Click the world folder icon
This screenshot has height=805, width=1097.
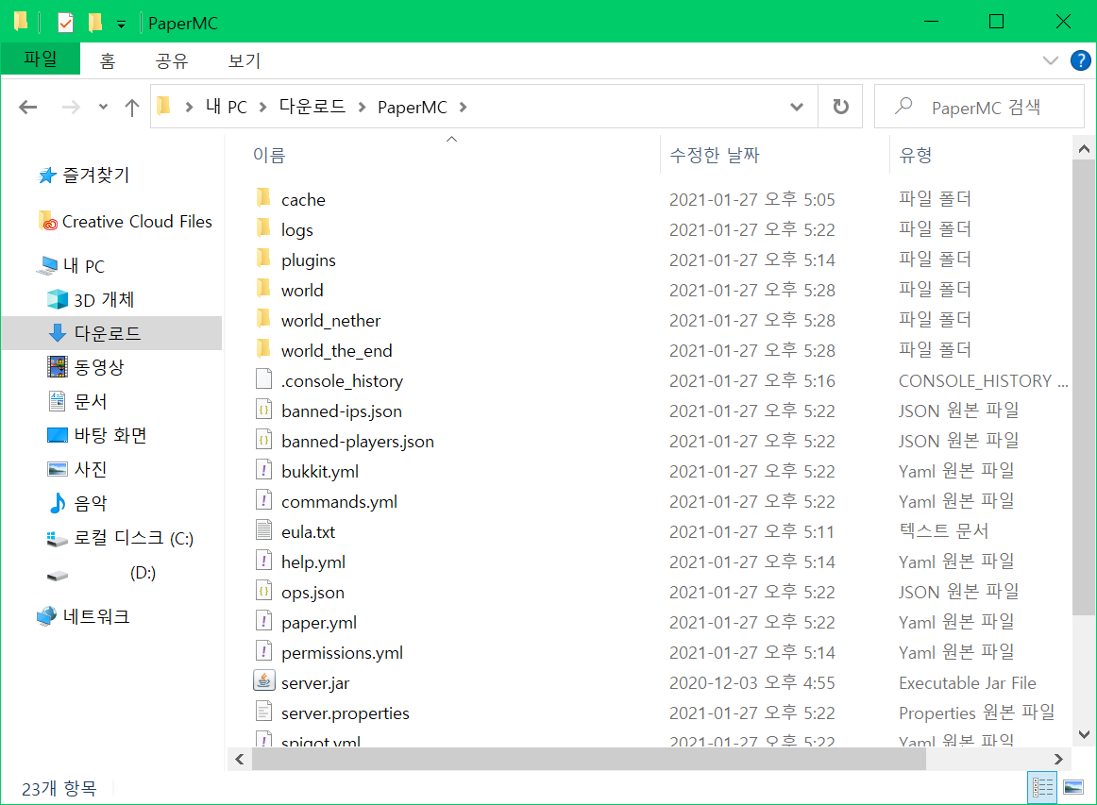coord(263,289)
